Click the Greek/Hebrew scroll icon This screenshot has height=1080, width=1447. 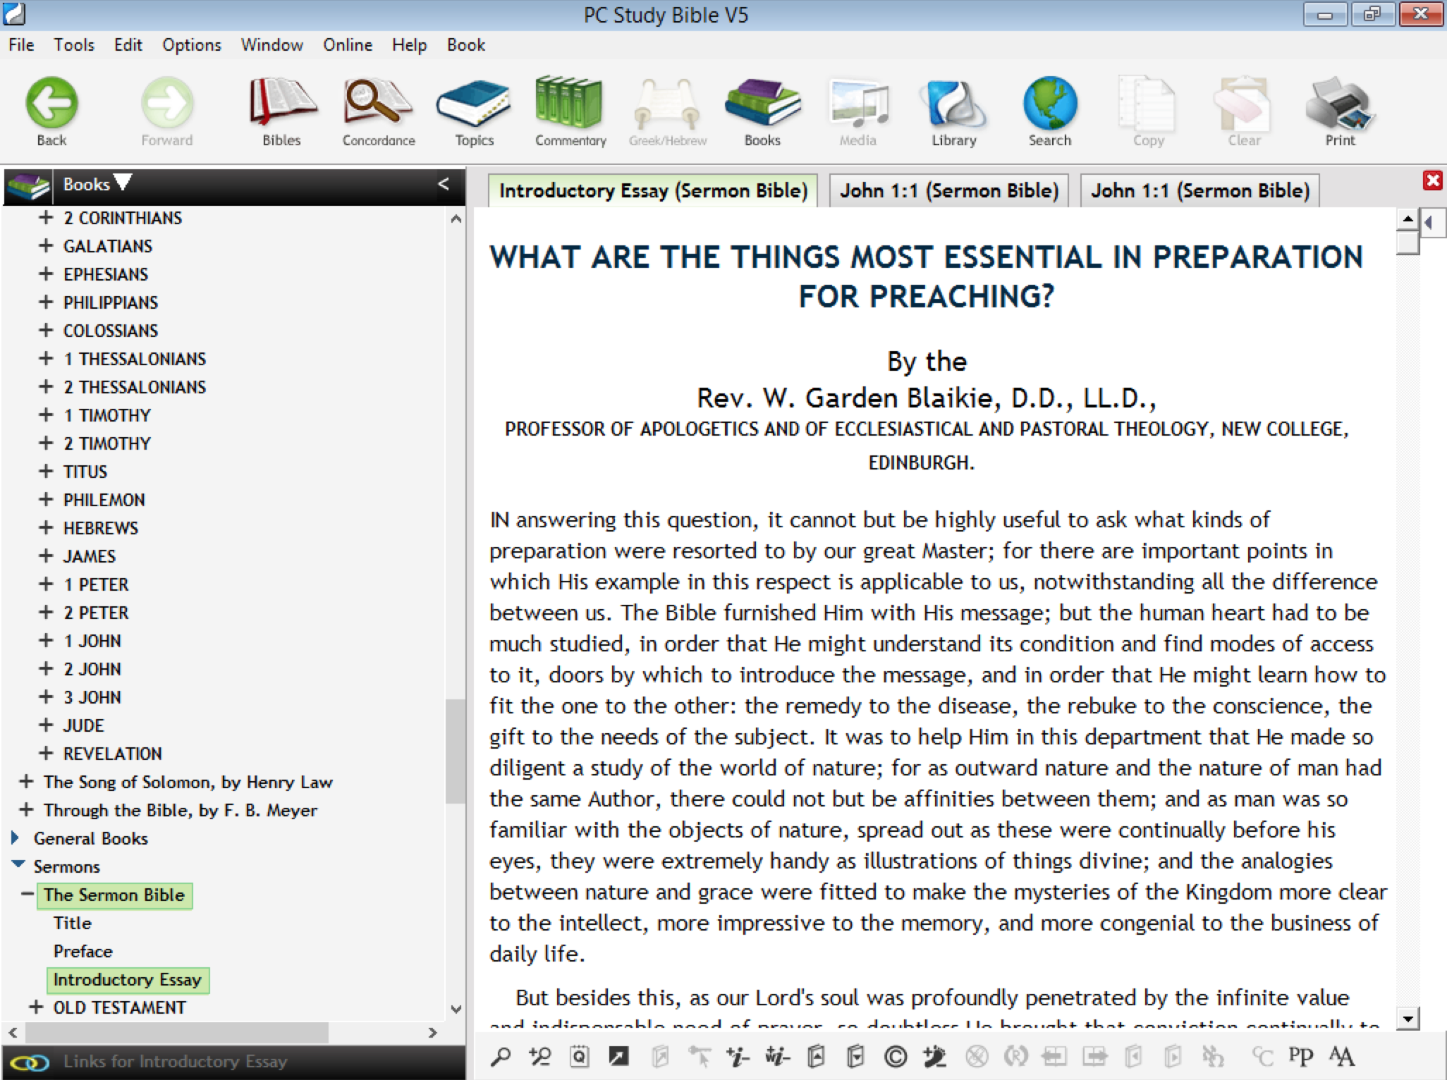coord(667,111)
